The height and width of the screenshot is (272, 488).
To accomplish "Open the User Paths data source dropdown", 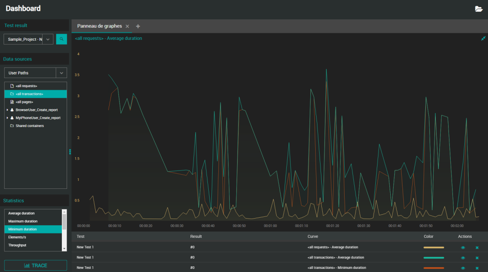I will [x=61, y=73].
